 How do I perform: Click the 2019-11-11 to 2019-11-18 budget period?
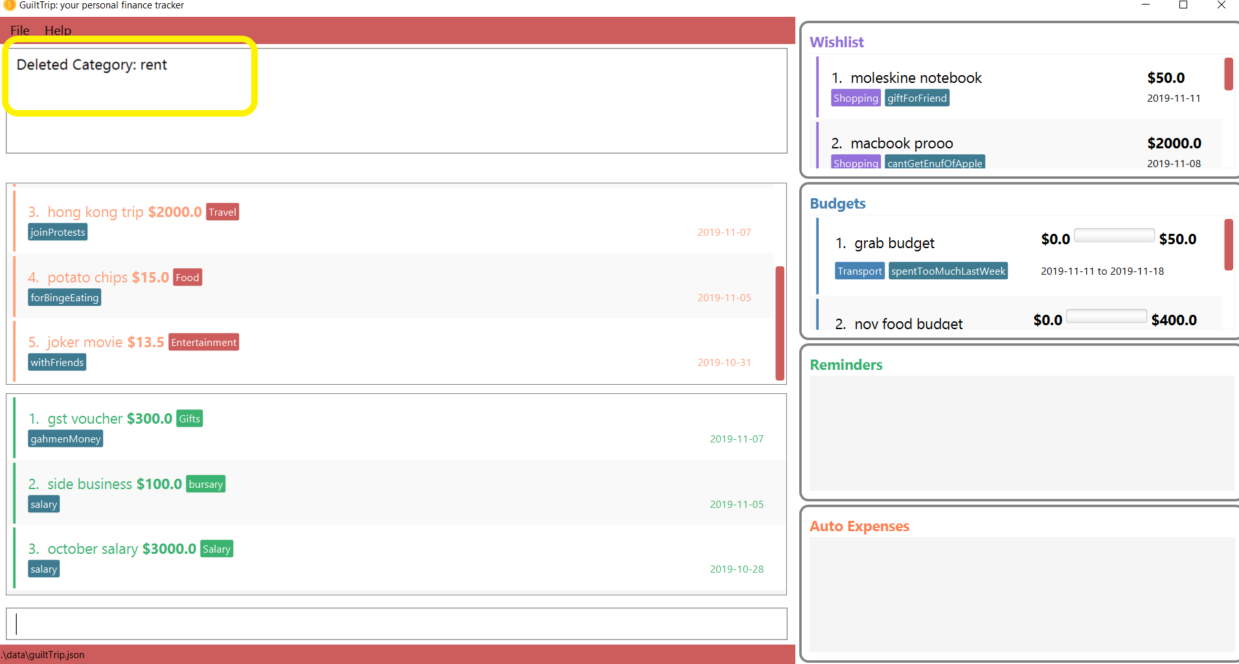(x=1102, y=271)
